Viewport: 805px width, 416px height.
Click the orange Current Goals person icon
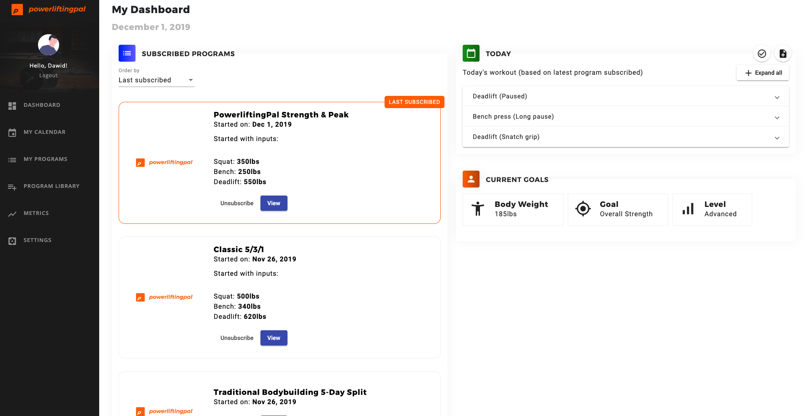[x=471, y=179]
